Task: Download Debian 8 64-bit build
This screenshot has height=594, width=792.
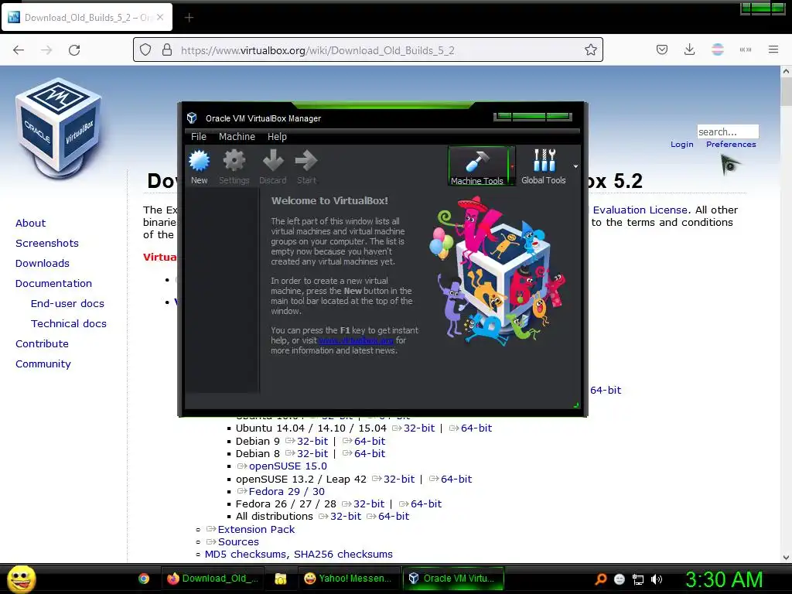Action: coord(369,454)
